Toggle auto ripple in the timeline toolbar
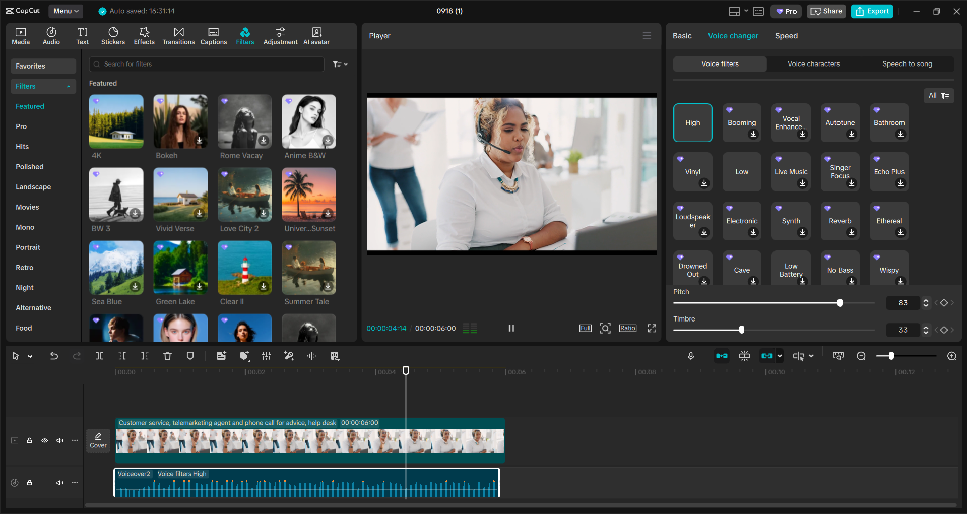 (x=722, y=356)
